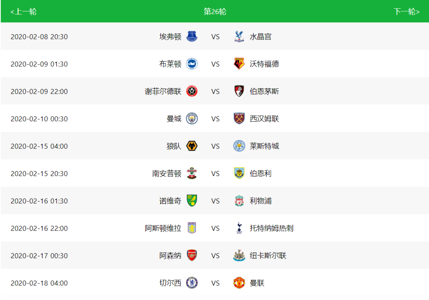The height and width of the screenshot is (300, 429).
Task: Open team name 谢菲尔德联
Action: point(163,91)
